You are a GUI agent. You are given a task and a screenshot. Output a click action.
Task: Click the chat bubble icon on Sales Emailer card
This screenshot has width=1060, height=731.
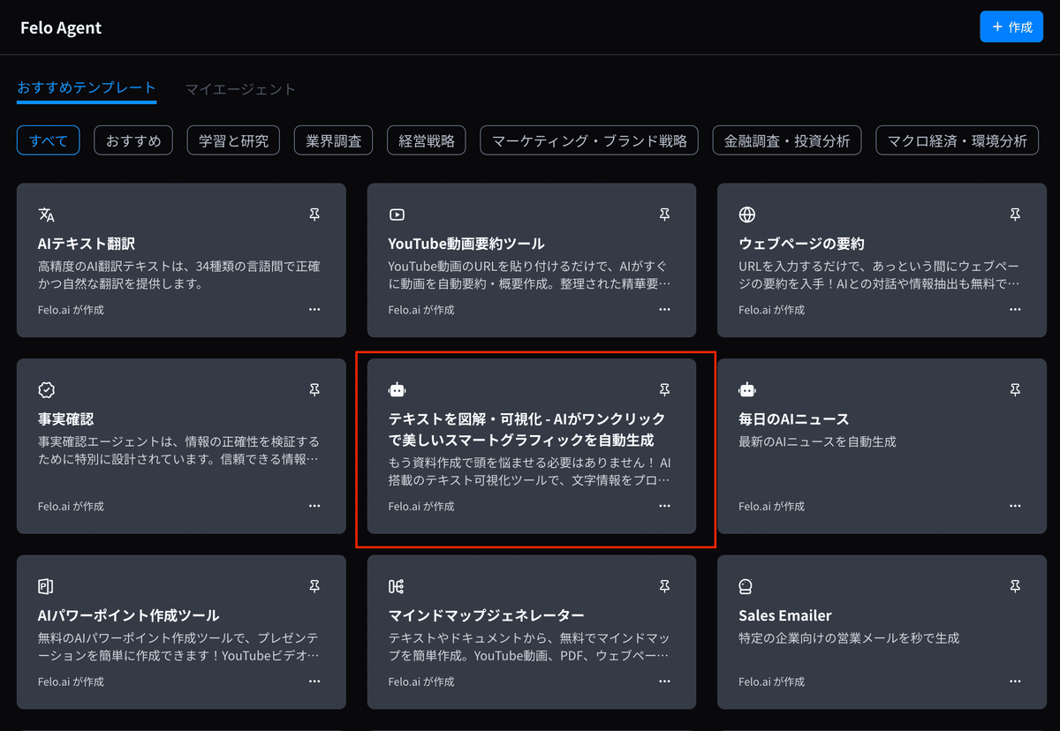(747, 585)
